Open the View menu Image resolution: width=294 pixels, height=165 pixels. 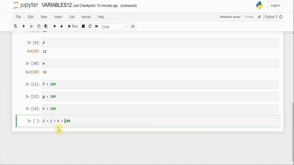(44, 17)
